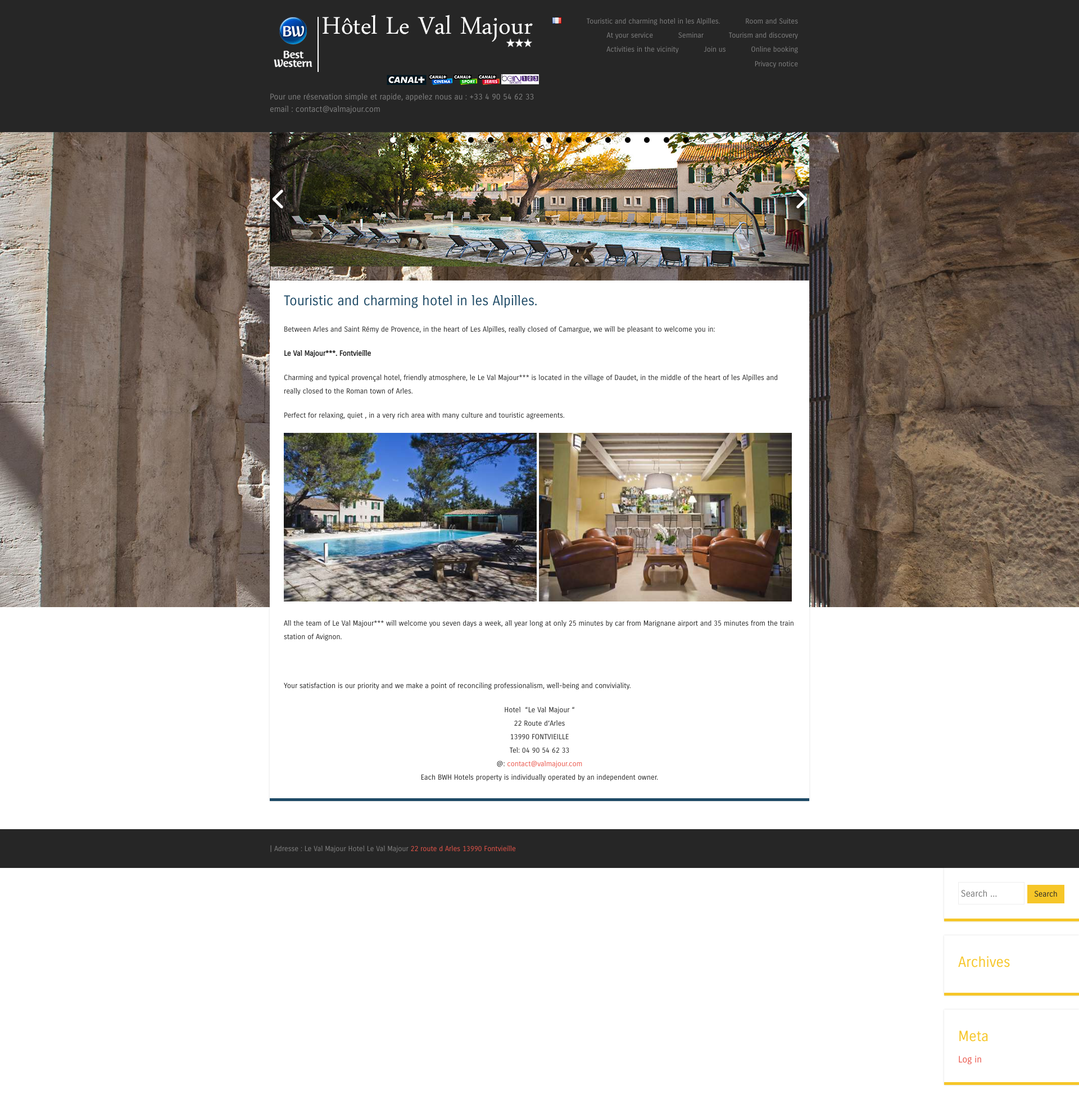Open the Room and Suites menu item

click(x=771, y=21)
